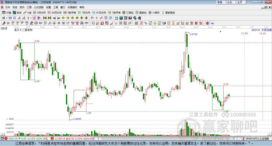Click the infinity loop icon
Viewport: 272px width, 146px height.
pos(212,23)
